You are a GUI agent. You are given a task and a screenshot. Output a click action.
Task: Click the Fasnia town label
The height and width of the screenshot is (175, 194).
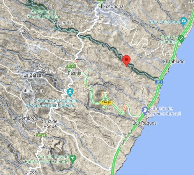pyautogui.click(x=75, y=73)
